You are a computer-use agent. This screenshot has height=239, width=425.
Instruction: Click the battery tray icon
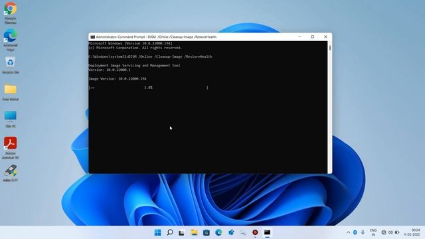(x=397, y=232)
